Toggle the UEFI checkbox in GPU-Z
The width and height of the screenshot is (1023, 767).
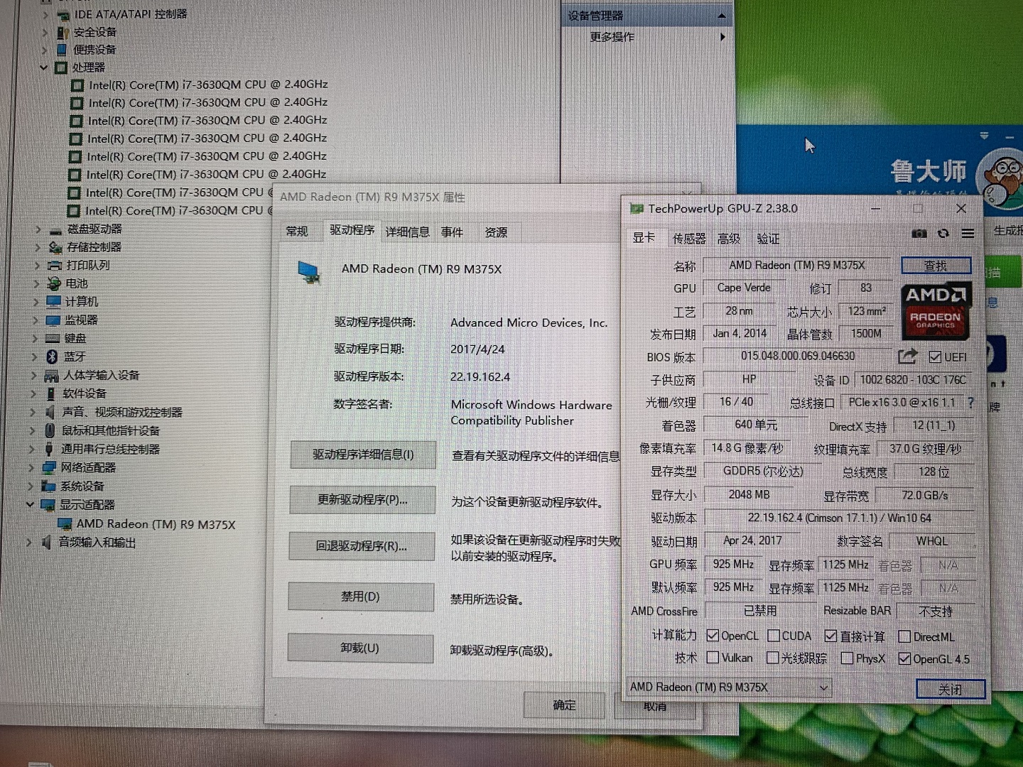pos(935,357)
